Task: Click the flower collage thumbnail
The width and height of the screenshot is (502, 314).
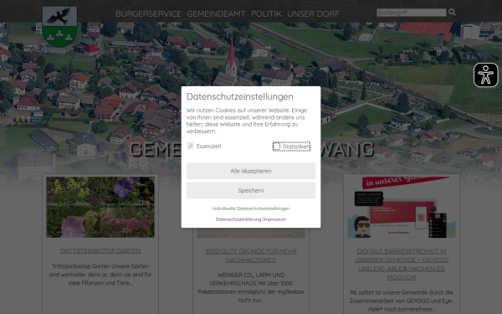Action: click(x=100, y=208)
